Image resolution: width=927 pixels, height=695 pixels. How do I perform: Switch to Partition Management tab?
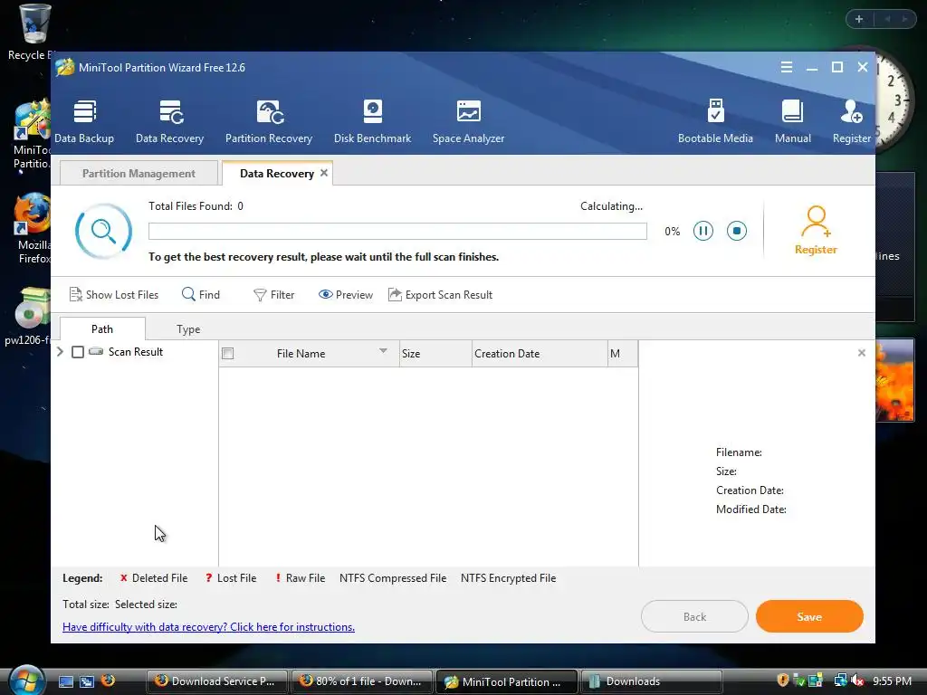(139, 173)
